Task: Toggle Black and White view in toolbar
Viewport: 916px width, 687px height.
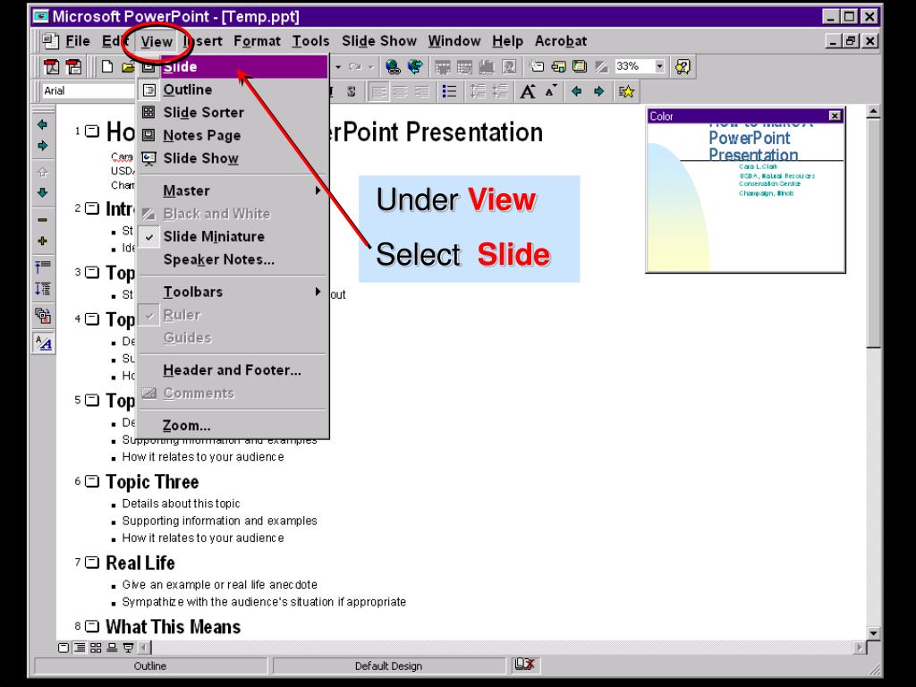Action: [x=601, y=66]
